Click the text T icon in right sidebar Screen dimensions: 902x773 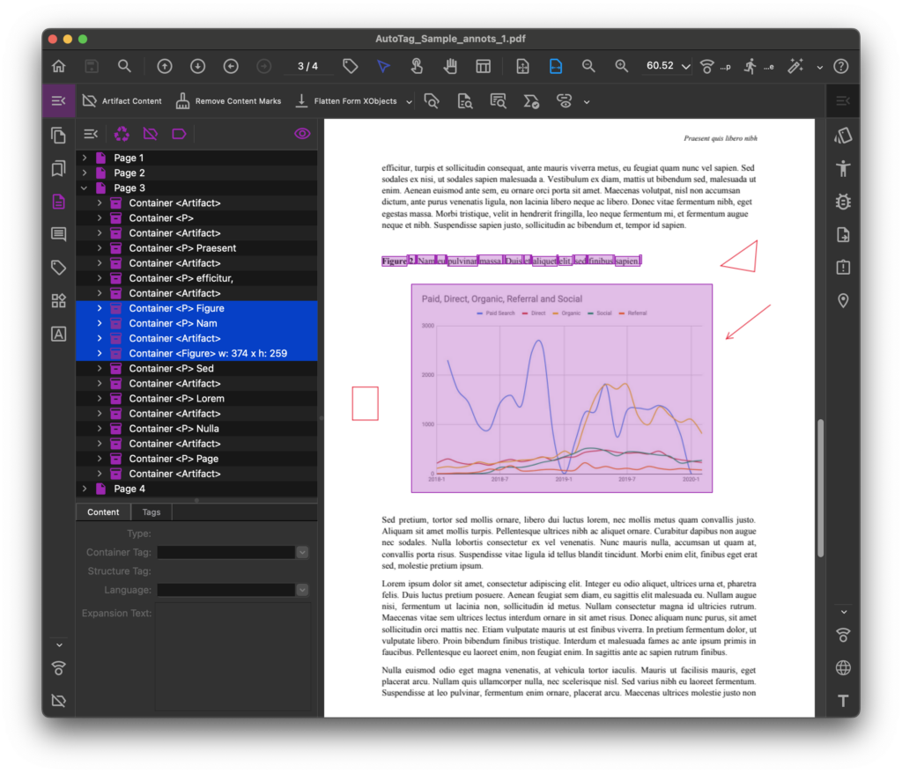[843, 701]
